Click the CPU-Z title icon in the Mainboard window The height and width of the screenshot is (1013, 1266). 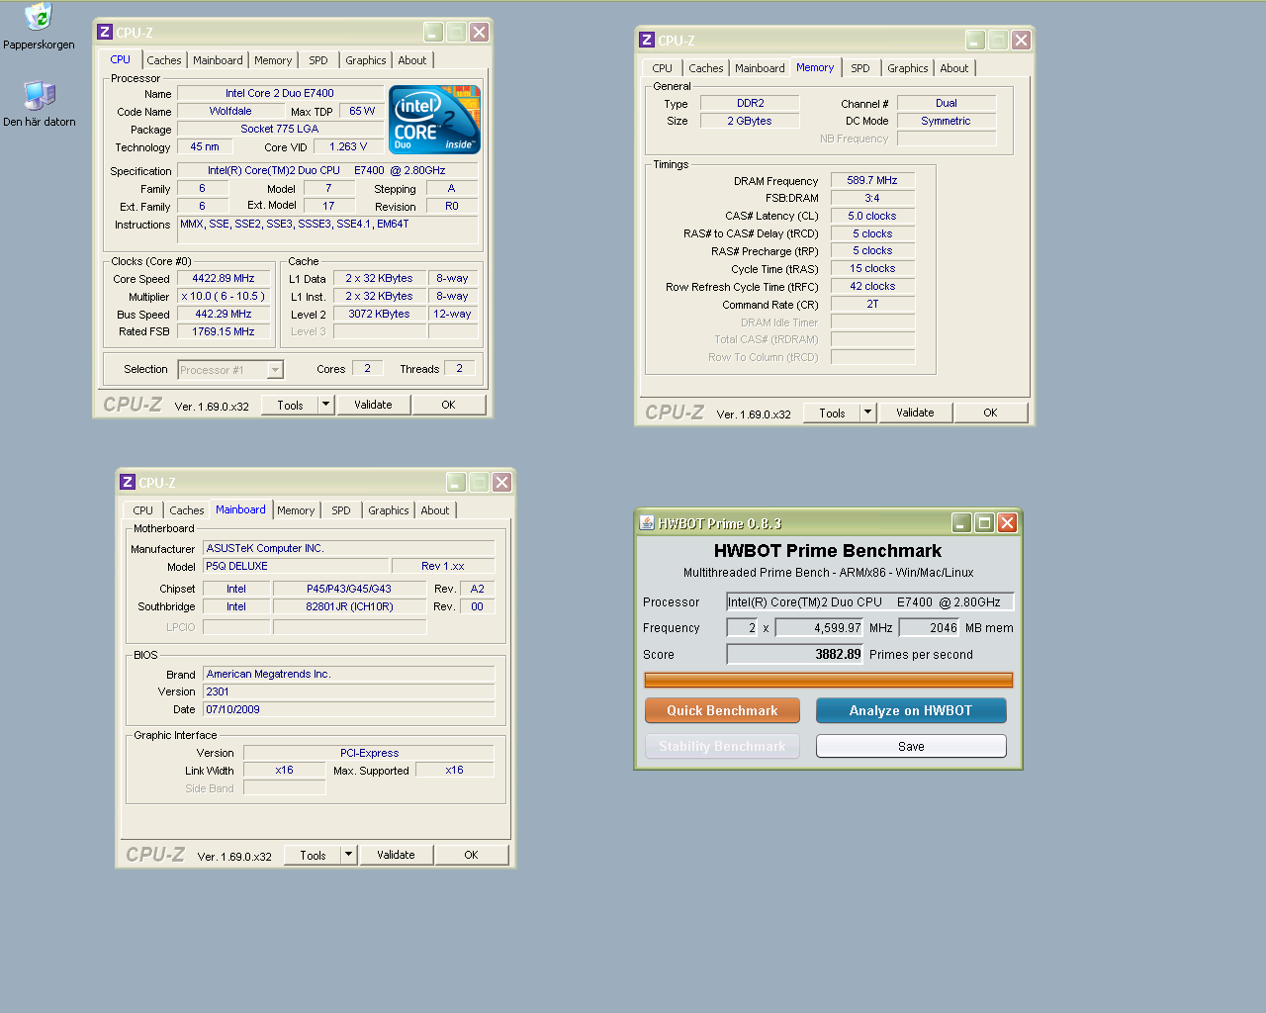coord(128,482)
